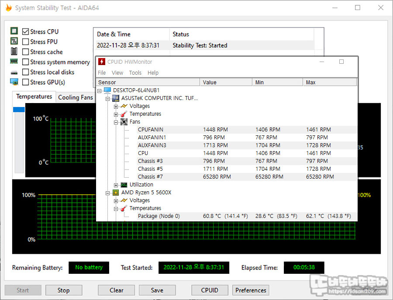Screen dimensions: 393x300
Task: Collapse the AMD Ryzen Temperatures node
Action: [x=116, y=209]
